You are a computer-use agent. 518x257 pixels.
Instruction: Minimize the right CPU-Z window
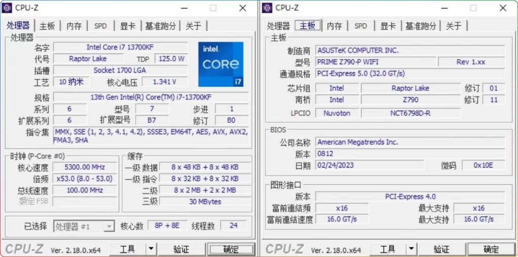pyautogui.click(x=444, y=8)
